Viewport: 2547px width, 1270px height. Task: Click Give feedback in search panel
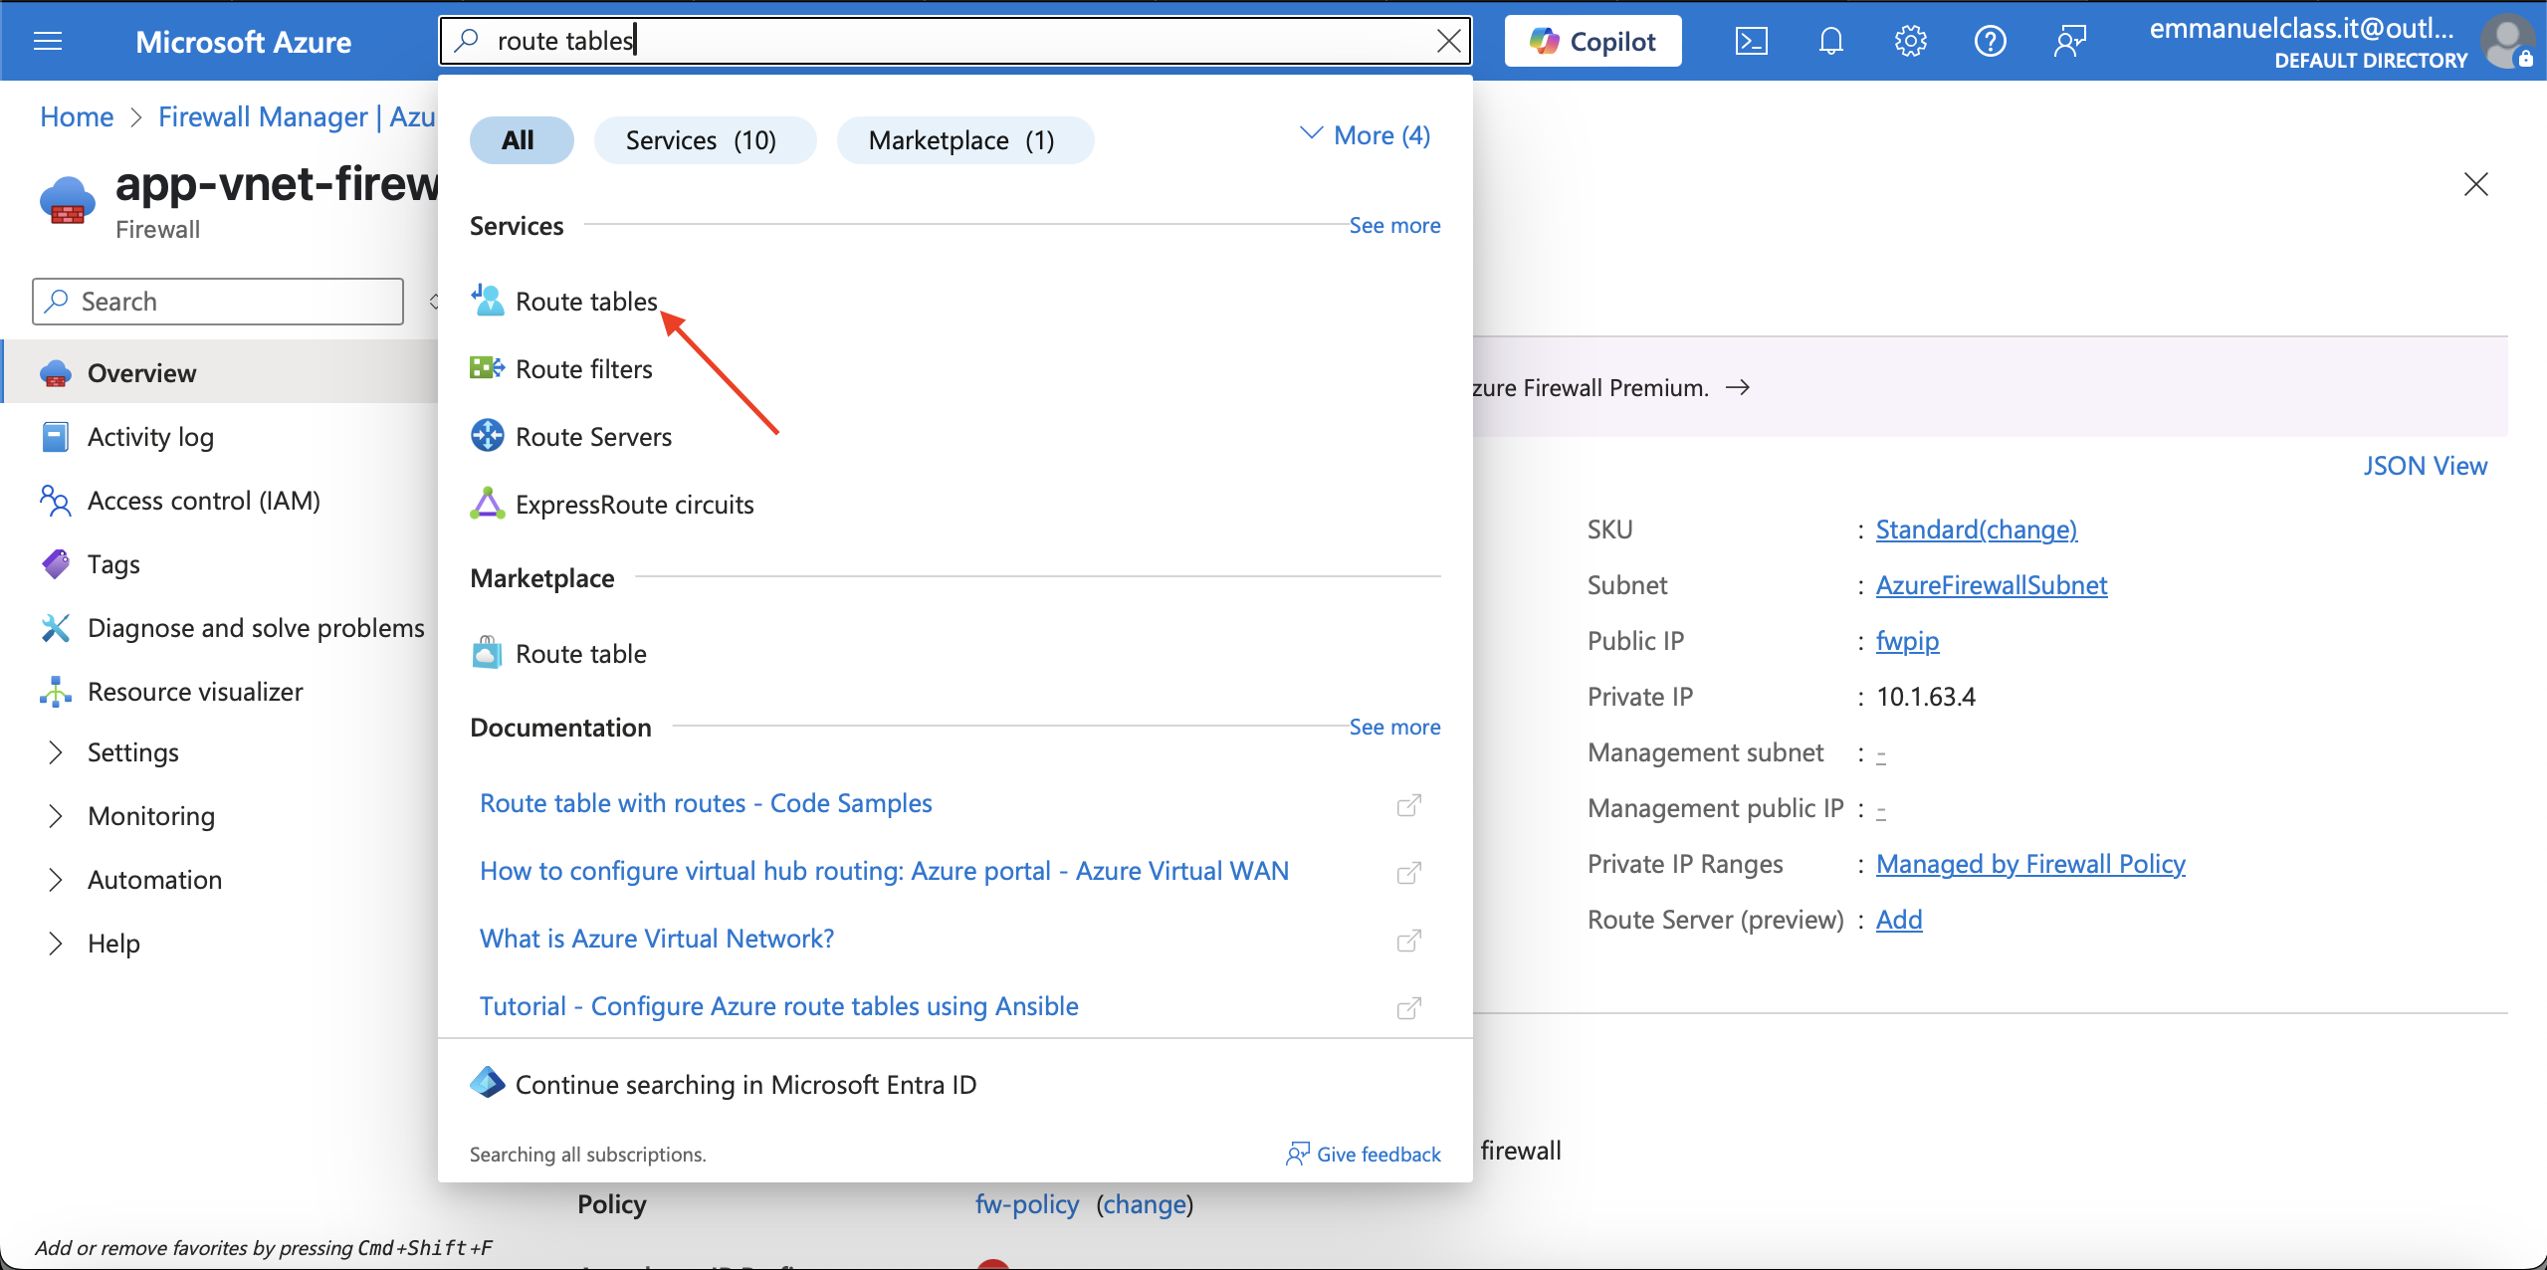point(1364,1155)
